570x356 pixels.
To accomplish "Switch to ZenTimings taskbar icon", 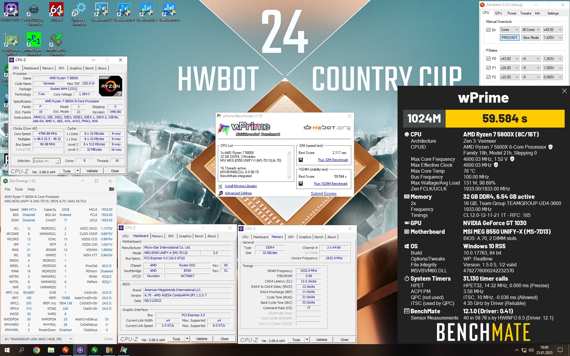I will (x=95, y=350).
